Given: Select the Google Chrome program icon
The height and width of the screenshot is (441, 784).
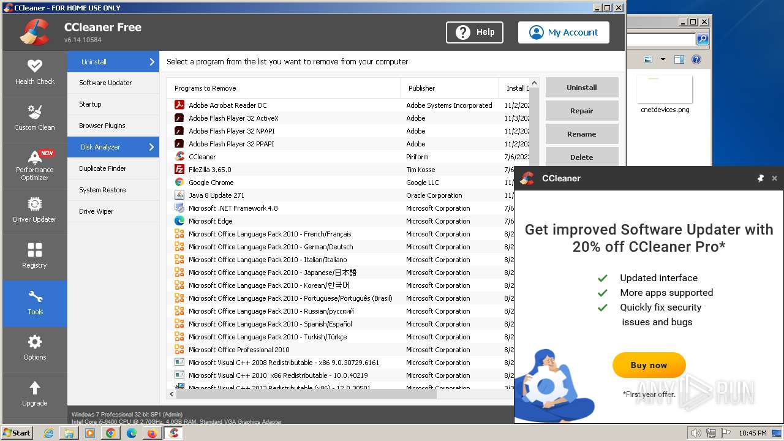Looking at the screenshot, I should pos(179,182).
